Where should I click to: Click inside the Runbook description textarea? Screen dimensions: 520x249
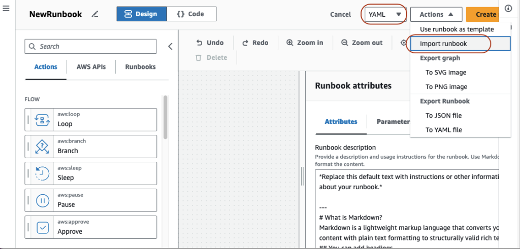[x=407, y=209]
